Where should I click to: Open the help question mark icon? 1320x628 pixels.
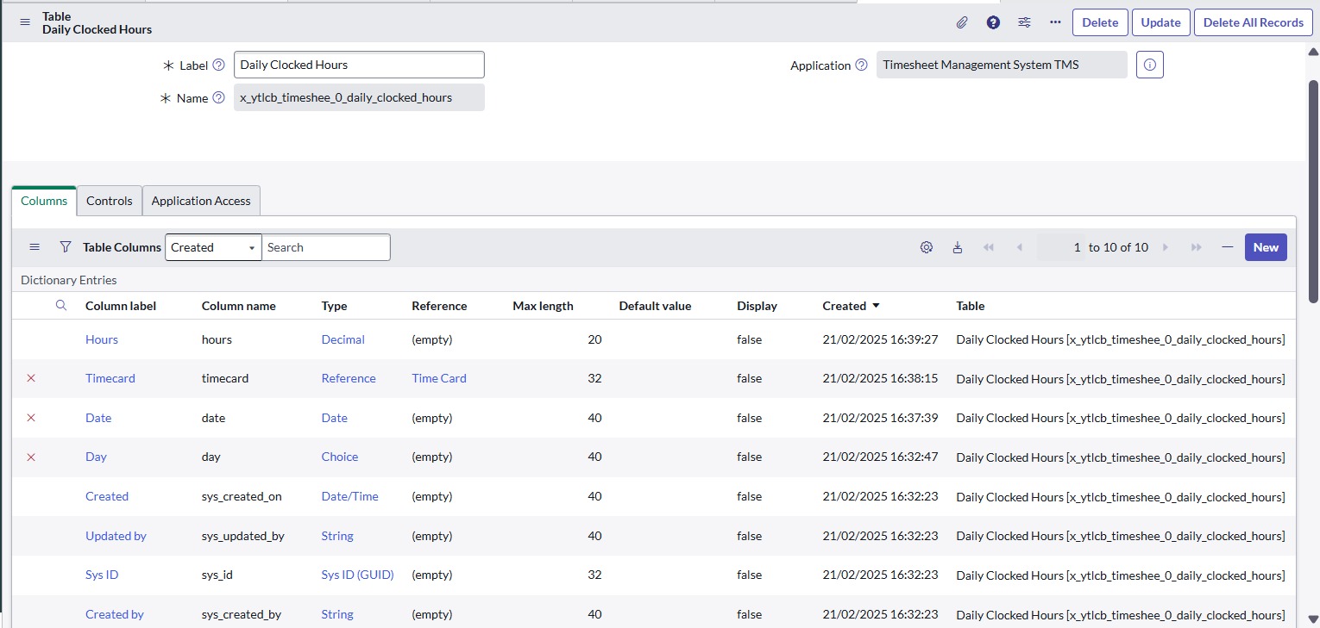coord(993,22)
